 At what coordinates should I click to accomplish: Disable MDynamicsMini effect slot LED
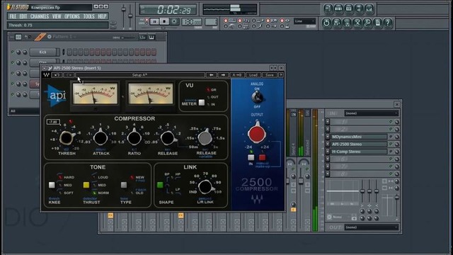tap(391, 137)
